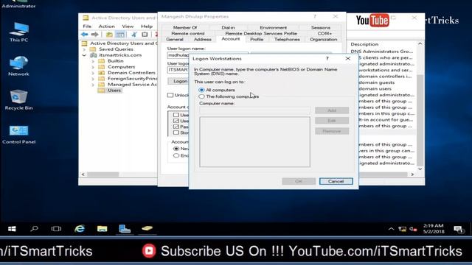The height and width of the screenshot is (265, 472).
Task: Toggle the Password account options checkbox
Action: coord(176,127)
